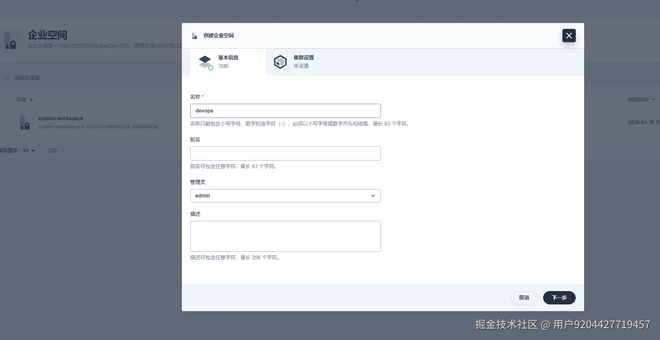Click the 描述 description textarea
This screenshot has height=340, width=660.
pos(285,236)
